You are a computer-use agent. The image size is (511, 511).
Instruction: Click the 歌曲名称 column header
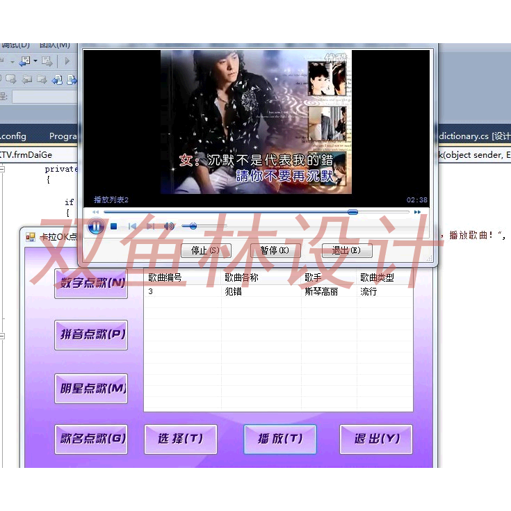tap(261, 277)
